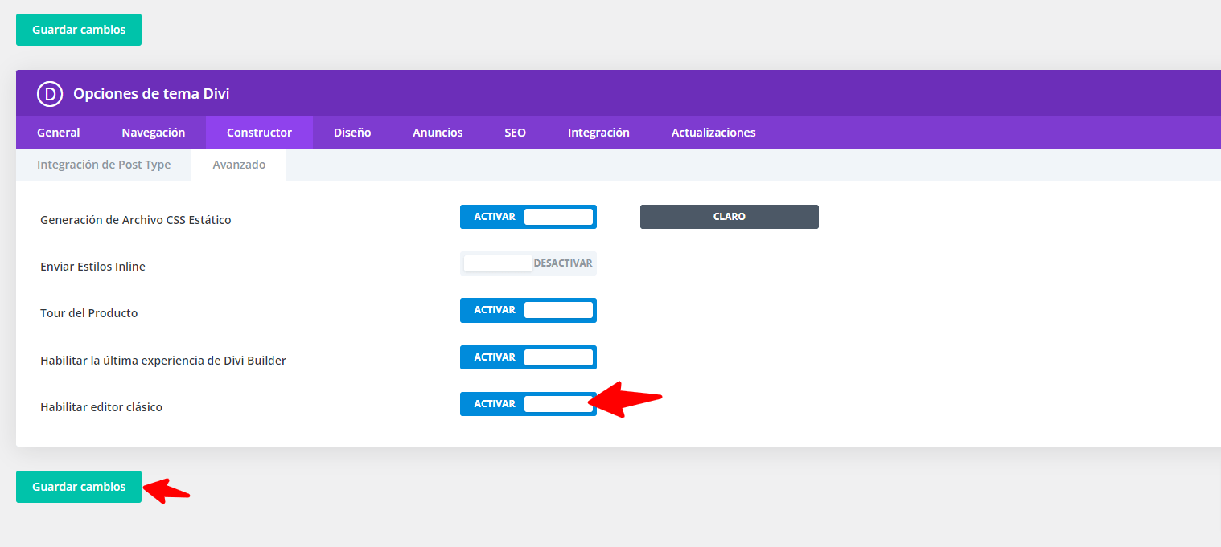Select the Integración de Post Type subtab
This screenshot has width=1221, height=547.
pyautogui.click(x=104, y=165)
